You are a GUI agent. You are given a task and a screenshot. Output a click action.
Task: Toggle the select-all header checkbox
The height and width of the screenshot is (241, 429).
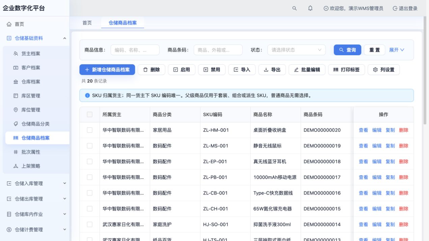click(90, 114)
